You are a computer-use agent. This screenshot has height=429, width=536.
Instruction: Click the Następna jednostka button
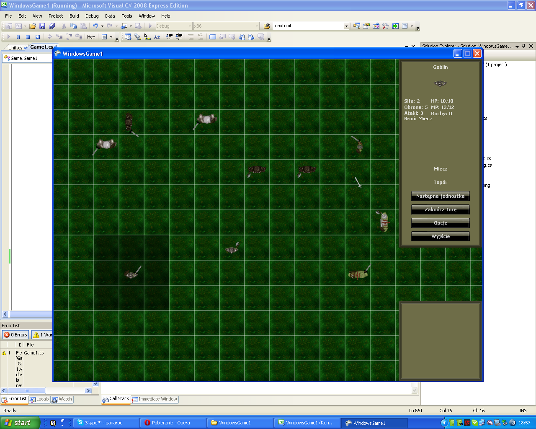point(440,196)
